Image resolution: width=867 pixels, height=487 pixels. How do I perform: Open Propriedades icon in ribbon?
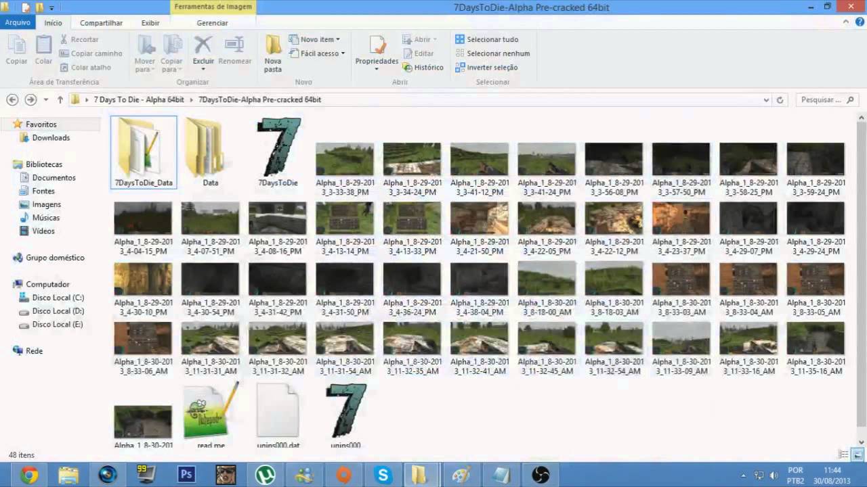point(377,46)
